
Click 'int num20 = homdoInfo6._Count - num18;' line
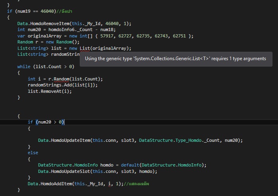click(x=67, y=29)
